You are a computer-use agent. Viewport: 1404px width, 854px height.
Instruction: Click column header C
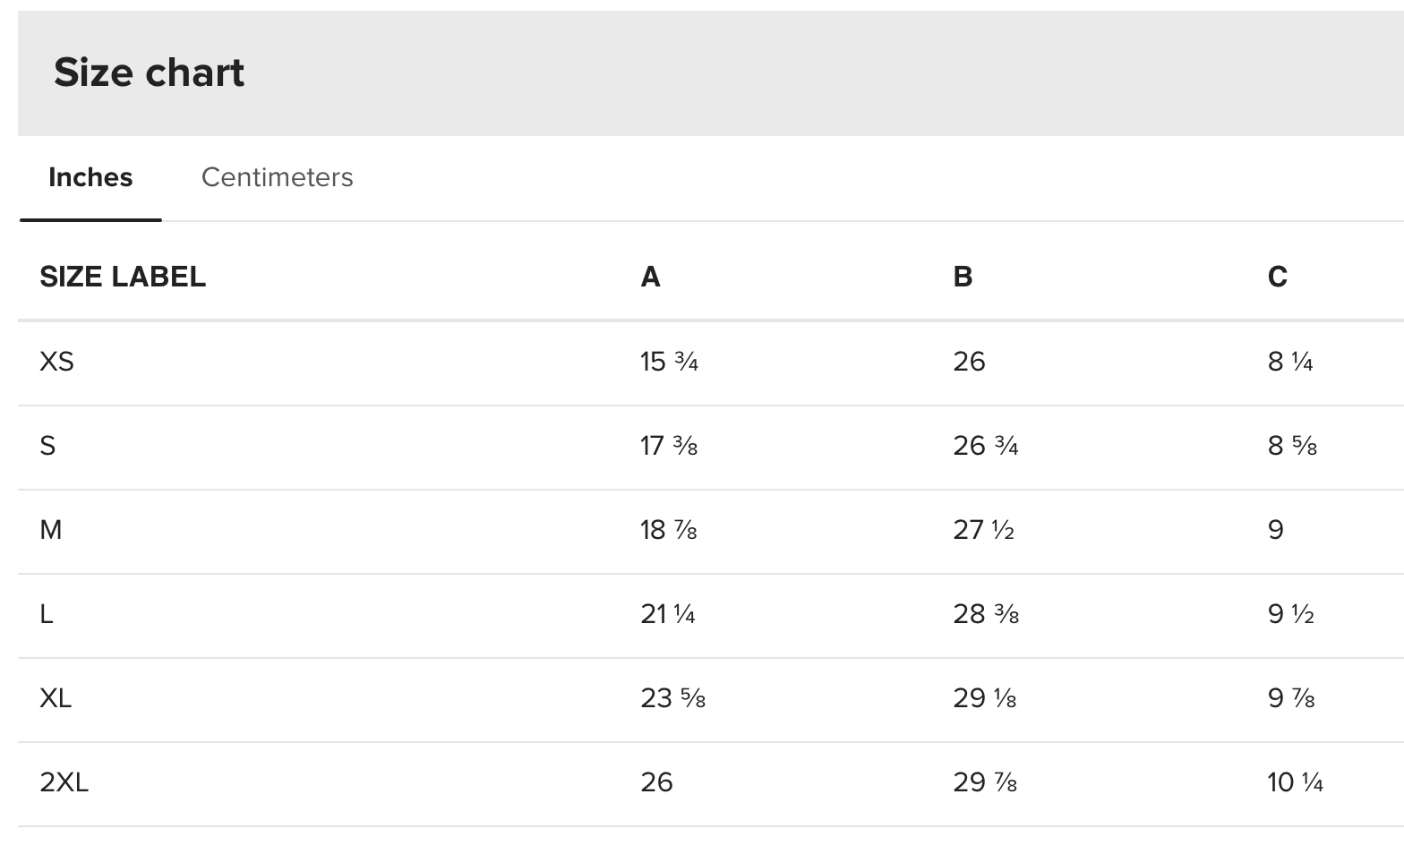tap(1277, 277)
